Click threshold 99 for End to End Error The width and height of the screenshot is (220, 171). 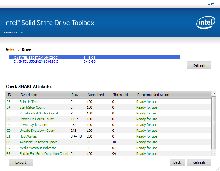pyautogui.click(x=114, y=154)
